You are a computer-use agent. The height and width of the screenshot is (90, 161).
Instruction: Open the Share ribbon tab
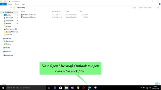17,4
